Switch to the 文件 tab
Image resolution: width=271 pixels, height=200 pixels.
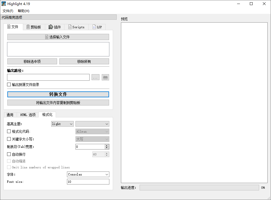point(13,27)
